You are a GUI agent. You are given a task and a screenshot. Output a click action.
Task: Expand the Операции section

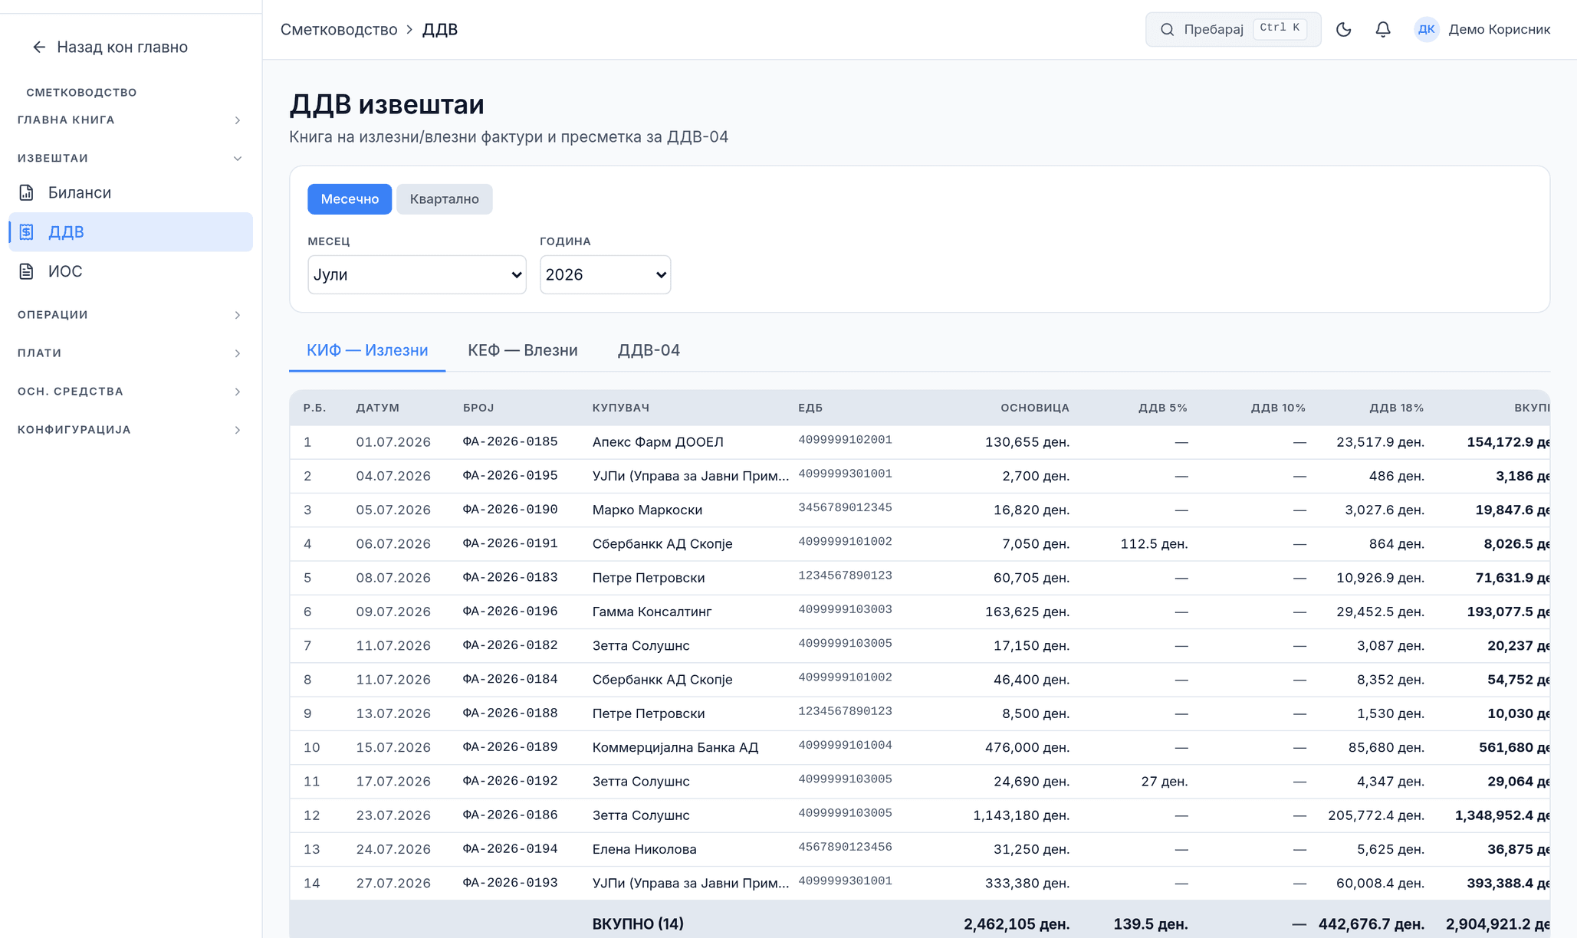tap(130, 315)
